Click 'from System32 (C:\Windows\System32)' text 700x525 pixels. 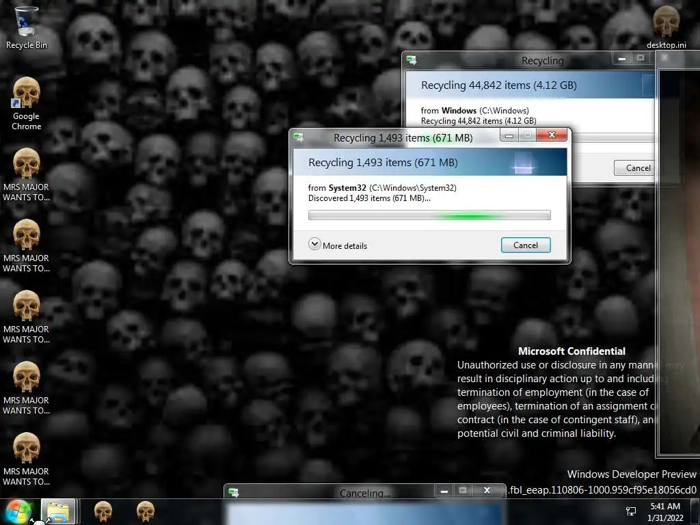click(382, 188)
